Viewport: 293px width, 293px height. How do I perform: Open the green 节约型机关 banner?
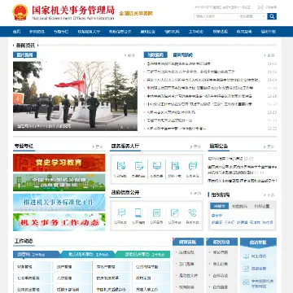pyautogui.click(x=59, y=182)
